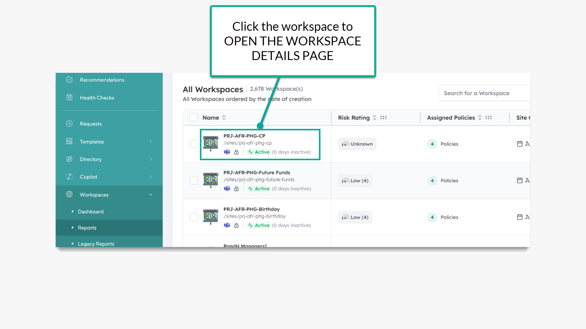Viewport: 586px width, 329px height.
Task: Click the Copilot icon in sidebar
Action: tap(69, 177)
